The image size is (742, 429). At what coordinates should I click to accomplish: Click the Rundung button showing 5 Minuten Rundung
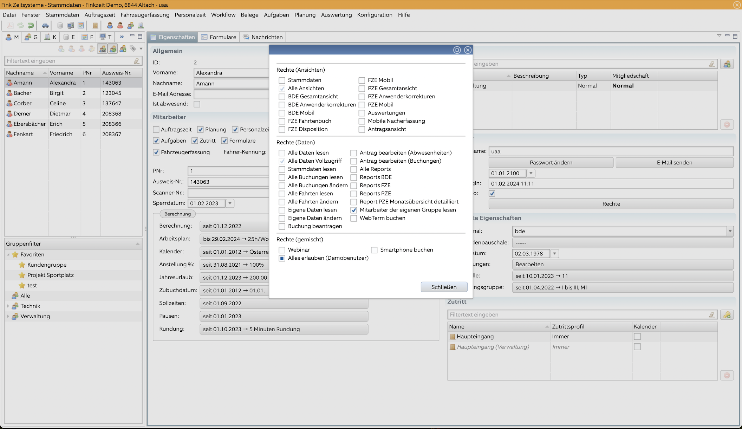click(x=284, y=329)
